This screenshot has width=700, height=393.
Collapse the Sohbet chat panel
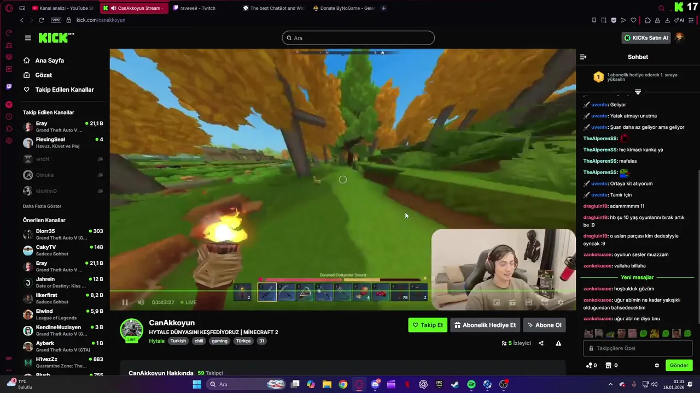click(583, 57)
